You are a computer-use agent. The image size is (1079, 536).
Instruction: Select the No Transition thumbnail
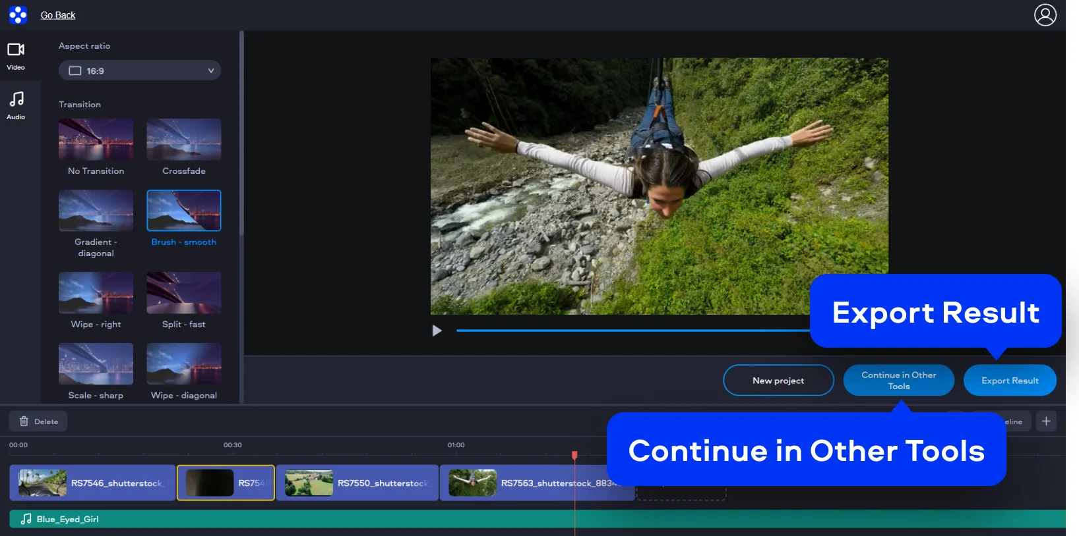coord(96,140)
